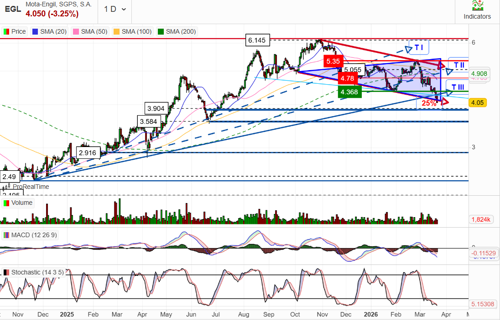
Task: Open the 1 D timeframe dropdown
Action: (x=115, y=9)
